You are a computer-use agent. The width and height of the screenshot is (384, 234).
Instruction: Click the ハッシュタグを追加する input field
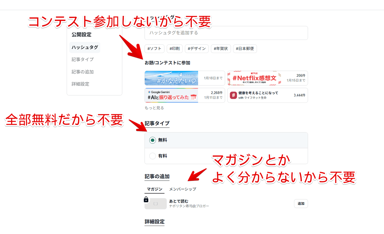(226, 33)
